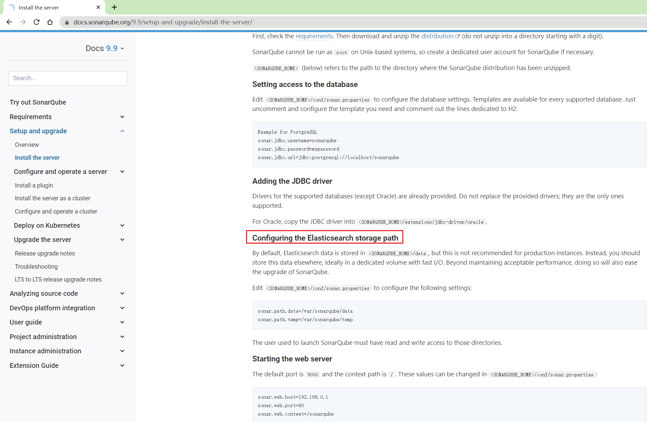Screen dimensions: 647x422
Task: Collapse the Setup and upgrade chevron
Action: (122, 131)
